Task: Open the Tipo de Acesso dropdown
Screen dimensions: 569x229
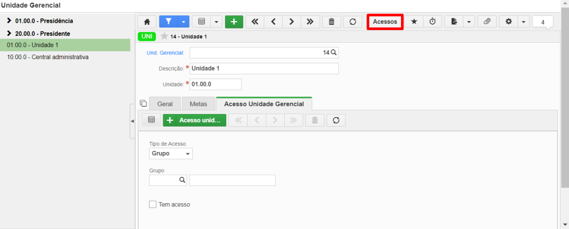Action: pos(171,154)
